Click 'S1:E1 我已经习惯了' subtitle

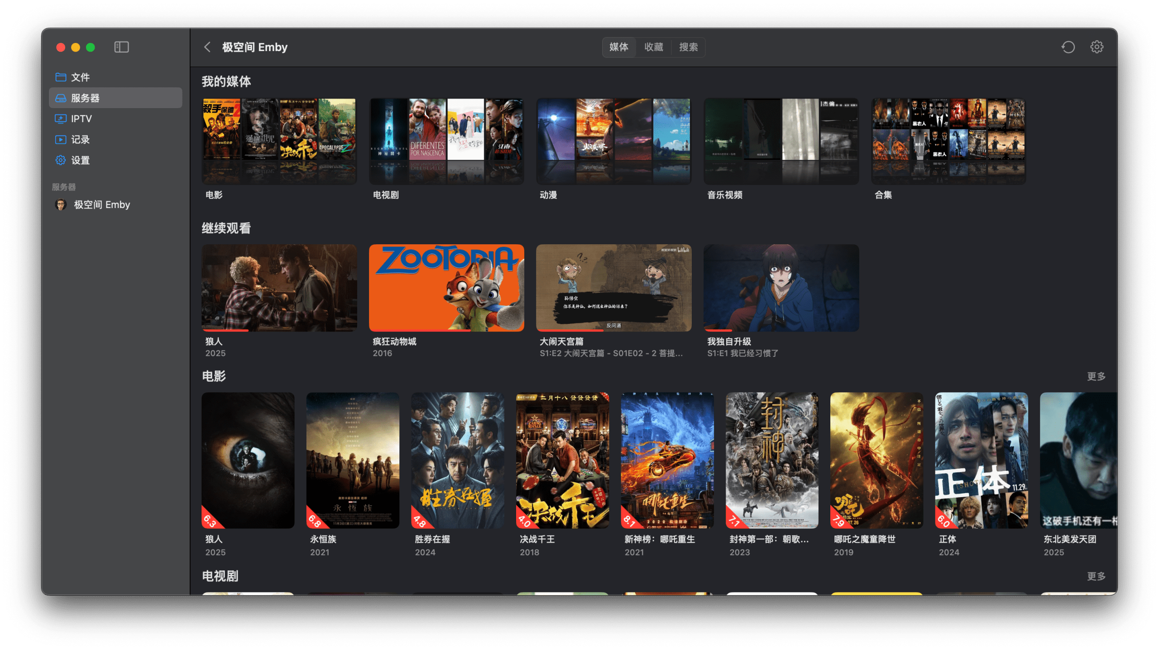[x=742, y=353]
